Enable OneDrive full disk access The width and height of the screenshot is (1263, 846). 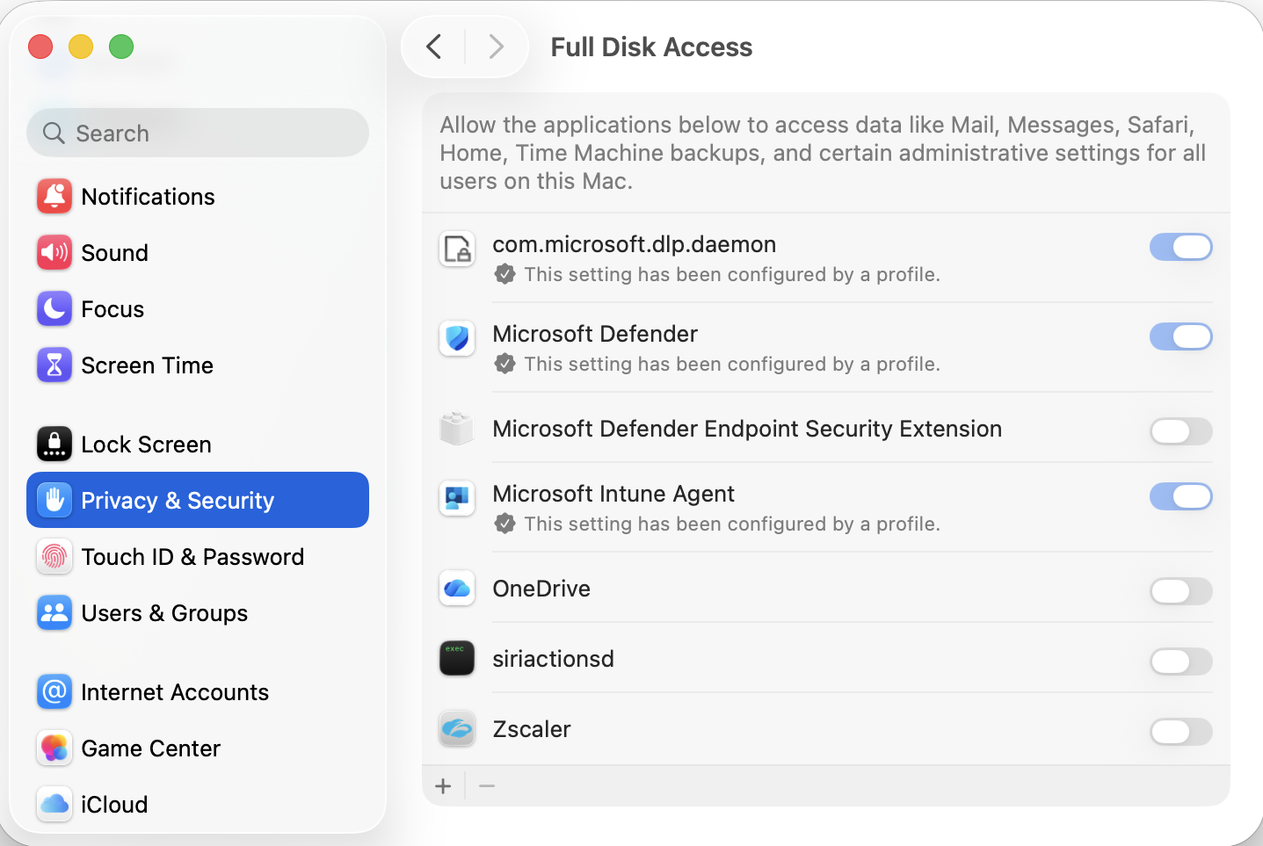1181,591
